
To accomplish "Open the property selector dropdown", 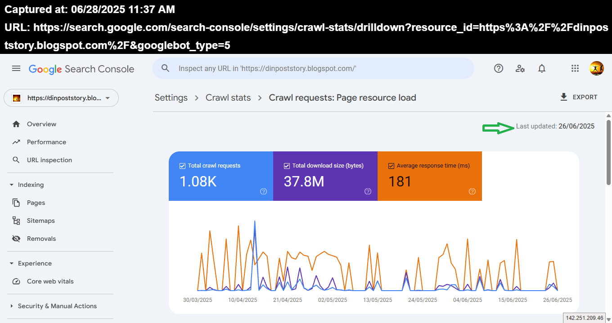I will click(61, 98).
